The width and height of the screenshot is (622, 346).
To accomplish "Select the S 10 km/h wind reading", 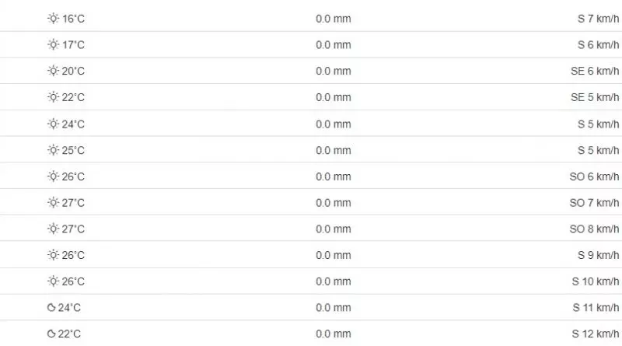I will (x=596, y=281).
